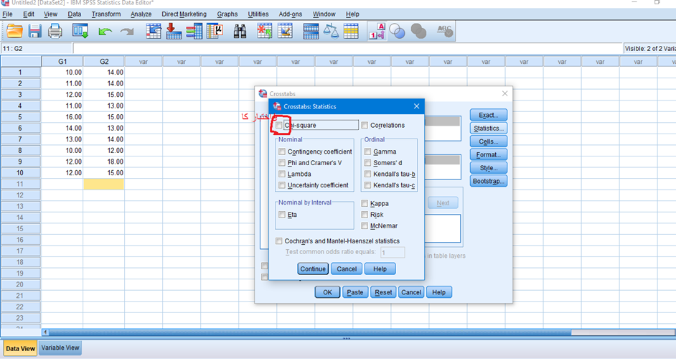Click the Spell check ABC icon

pos(445,32)
